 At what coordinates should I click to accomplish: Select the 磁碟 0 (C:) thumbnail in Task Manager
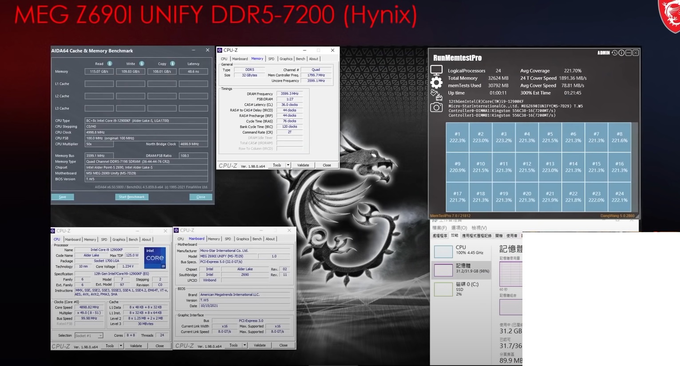coord(443,289)
